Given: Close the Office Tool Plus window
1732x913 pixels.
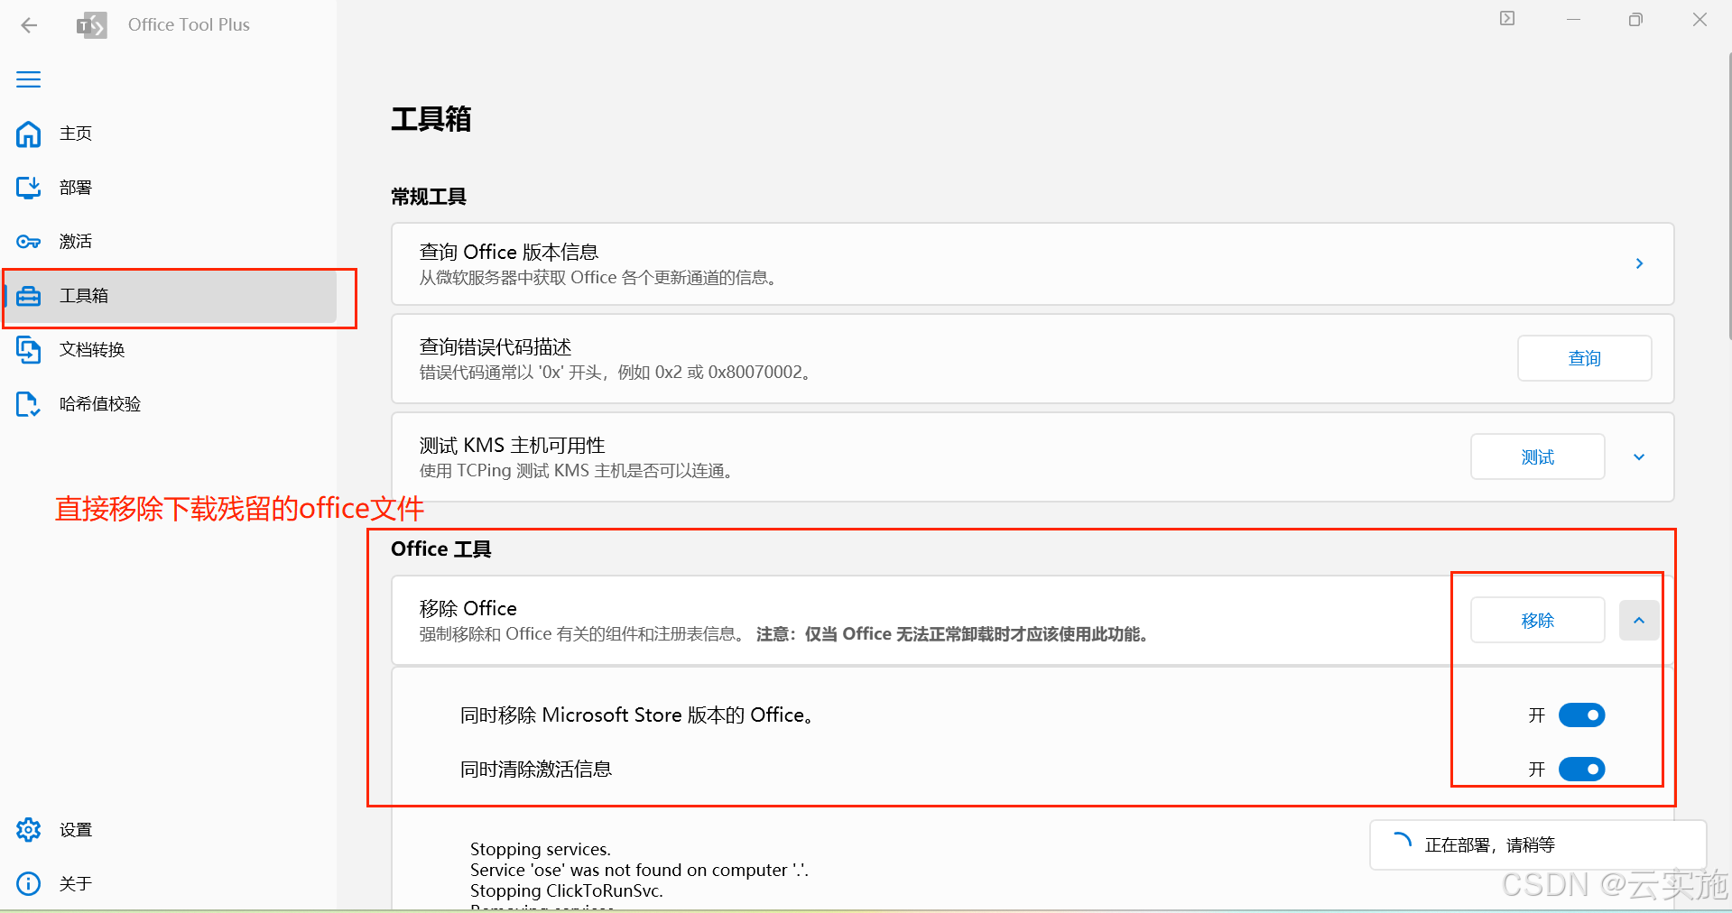Looking at the screenshot, I should pyautogui.click(x=1700, y=19).
